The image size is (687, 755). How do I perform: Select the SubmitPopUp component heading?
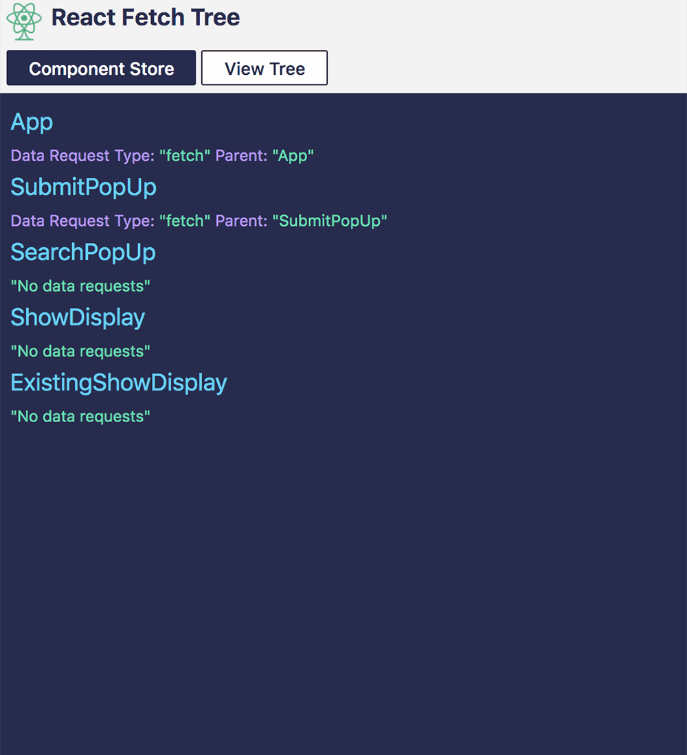(x=83, y=187)
